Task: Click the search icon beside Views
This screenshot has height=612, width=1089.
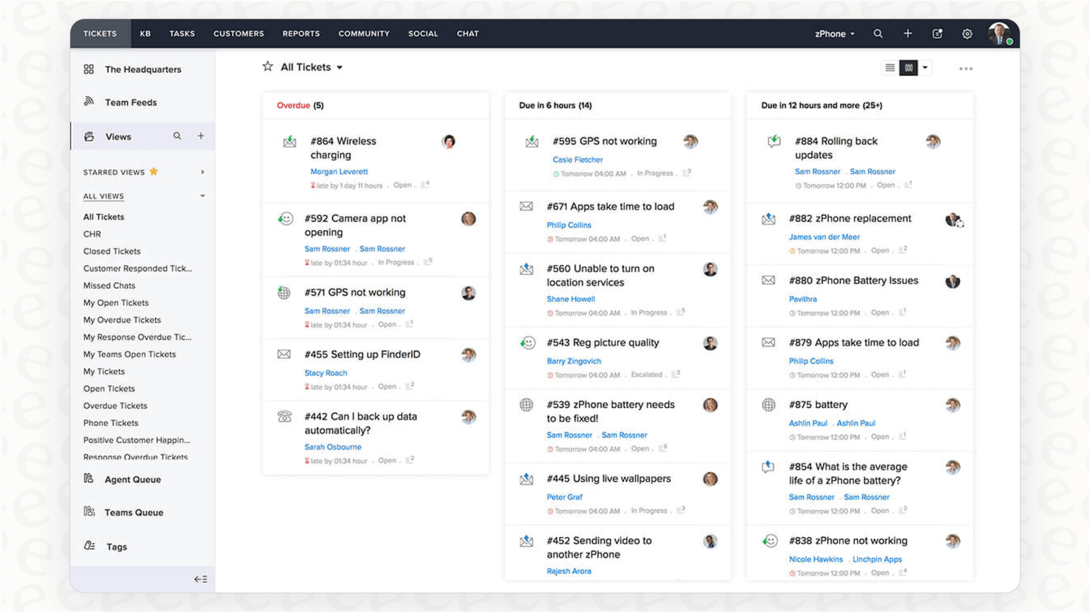Action: (177, 136)
